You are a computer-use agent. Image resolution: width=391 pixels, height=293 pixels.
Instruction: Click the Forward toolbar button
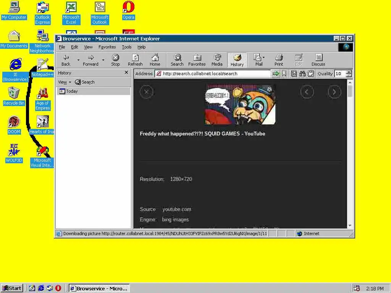[x=90, y=60]
